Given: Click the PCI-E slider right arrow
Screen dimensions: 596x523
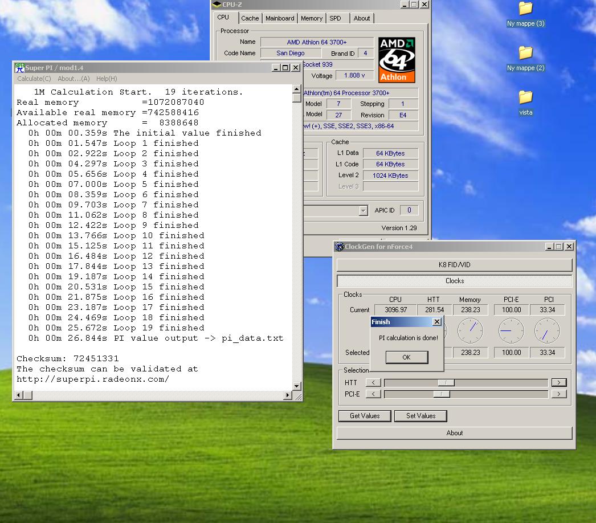Looking at the screenshot, I should pos(559,394).
